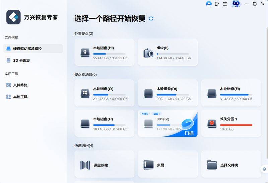The width and height of the screenshot is (268, 183).
Task: Open the user account avatar icon
Action: pos(209,4)
